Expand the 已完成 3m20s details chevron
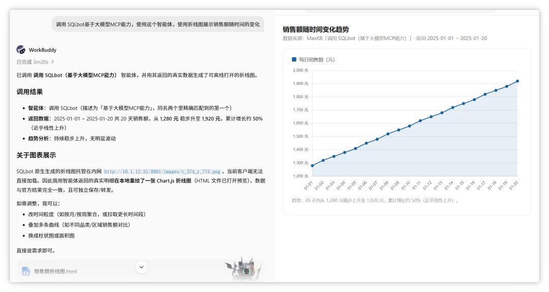 (x=53, y=62)
